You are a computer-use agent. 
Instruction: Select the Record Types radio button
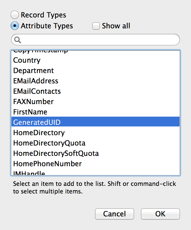(15, 15)
